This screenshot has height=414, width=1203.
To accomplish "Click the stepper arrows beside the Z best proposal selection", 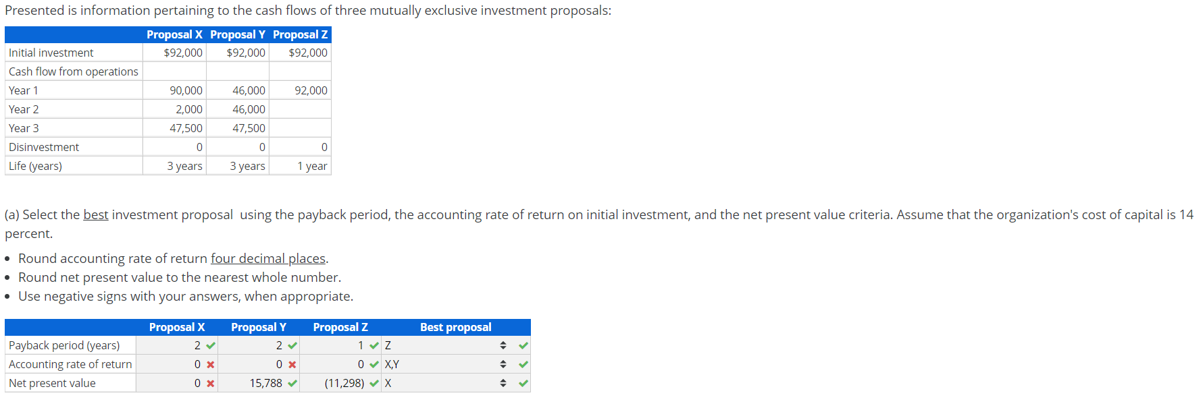I will pos(503,345).
